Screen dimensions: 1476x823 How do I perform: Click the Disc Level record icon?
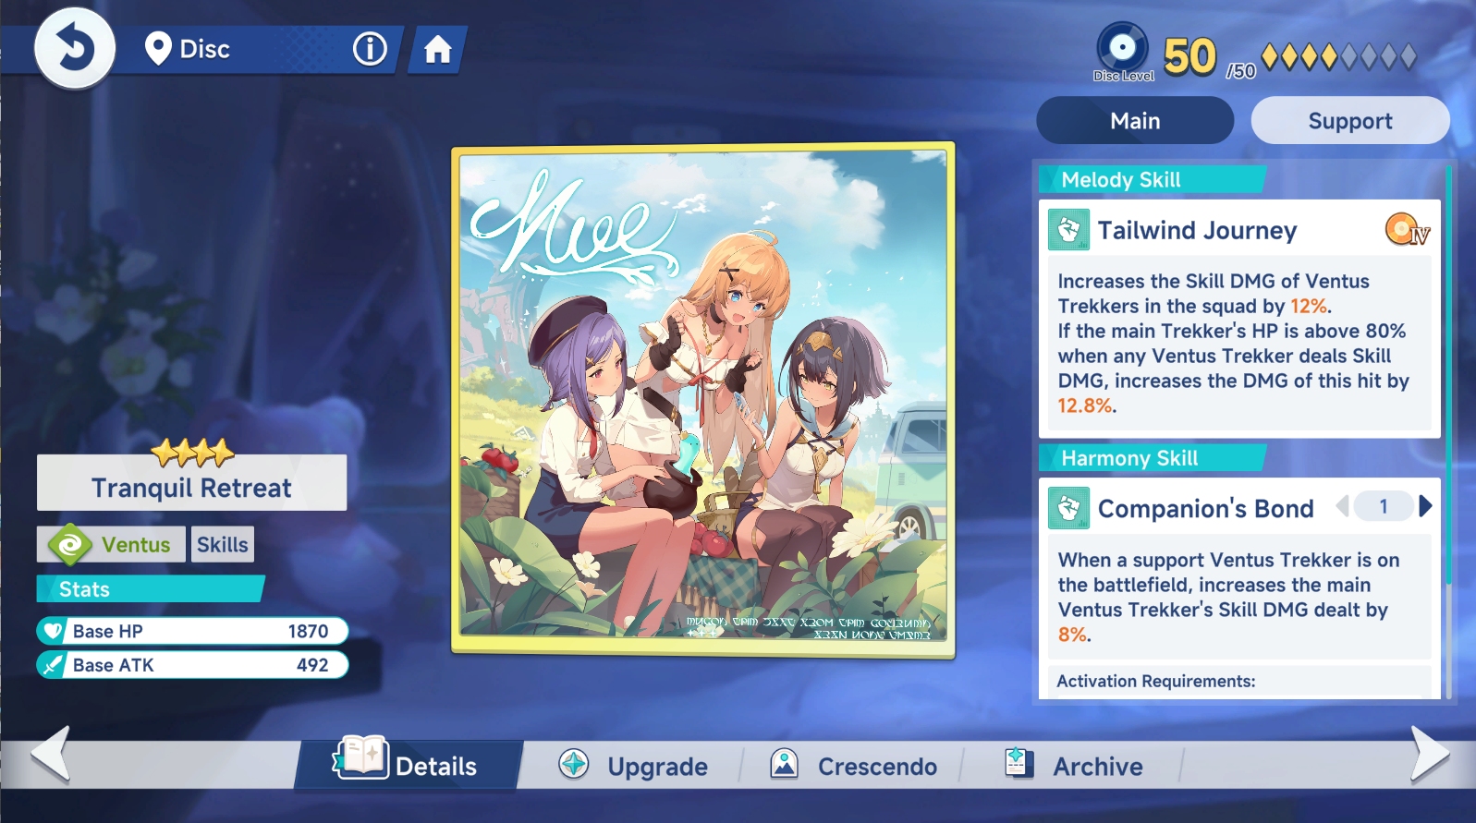point(1122,48)
